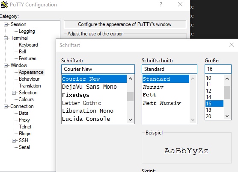238x172 pixels.
Task: Click the help question mark in PuTTY Configuration
Action: 161,4
